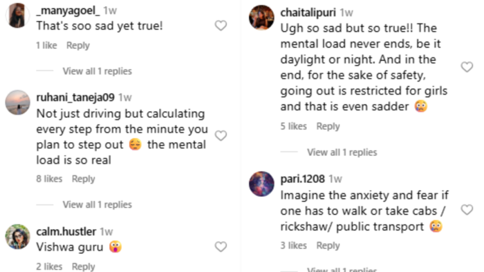This screenshot has width=484, height=272.
Task: View the 8 likes on ruhani_taneja09's comment
Action: 49,179
